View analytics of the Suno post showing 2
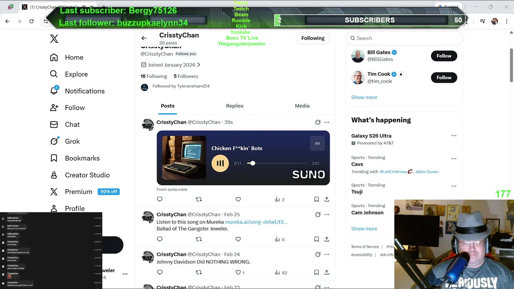 279,199
